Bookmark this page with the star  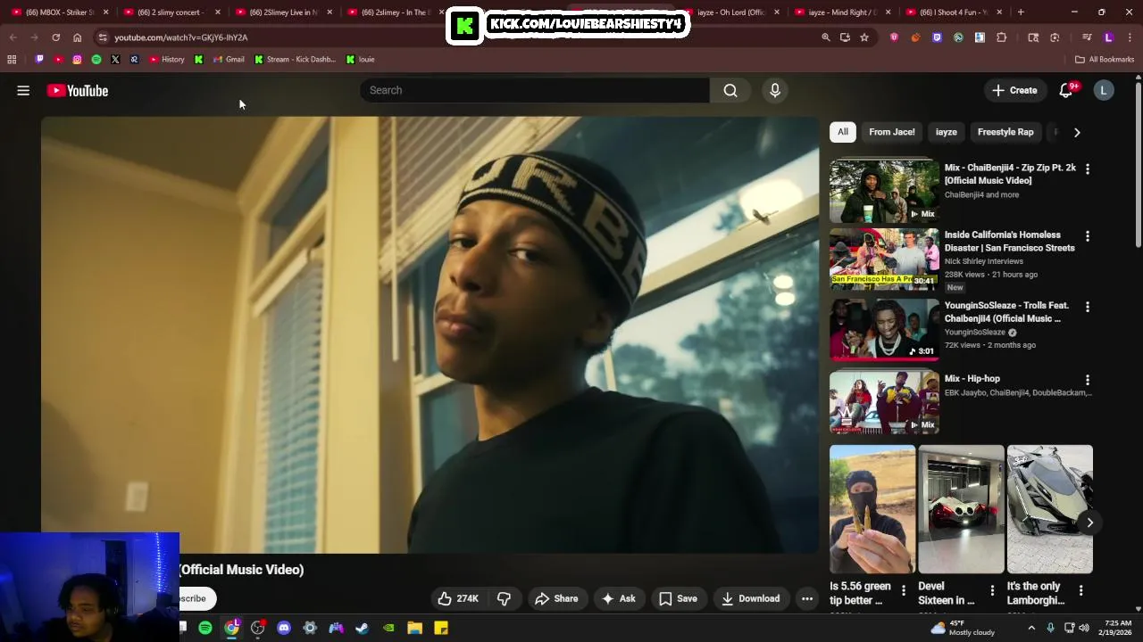pos(864,37)
